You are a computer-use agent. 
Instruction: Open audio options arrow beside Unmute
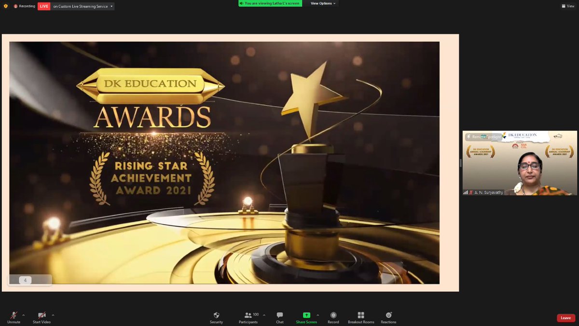pyautogui.click(x=23, y=315)
